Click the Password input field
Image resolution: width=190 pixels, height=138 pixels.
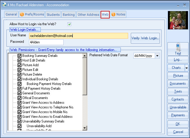click(46, 42)
